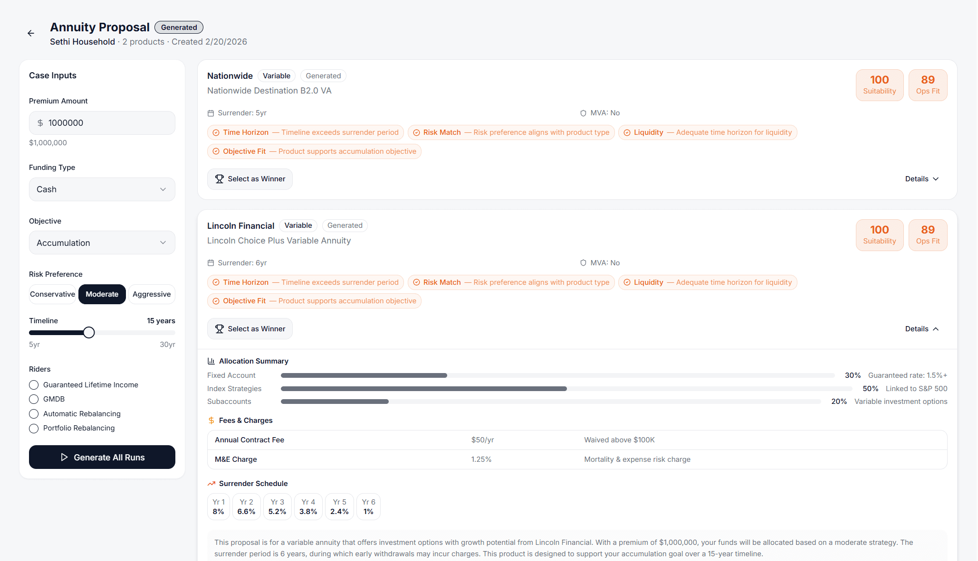Screen dimensions: 978x561
Task: Click the Lincoln MVA shield icon
Action: (x=583, y=263)
